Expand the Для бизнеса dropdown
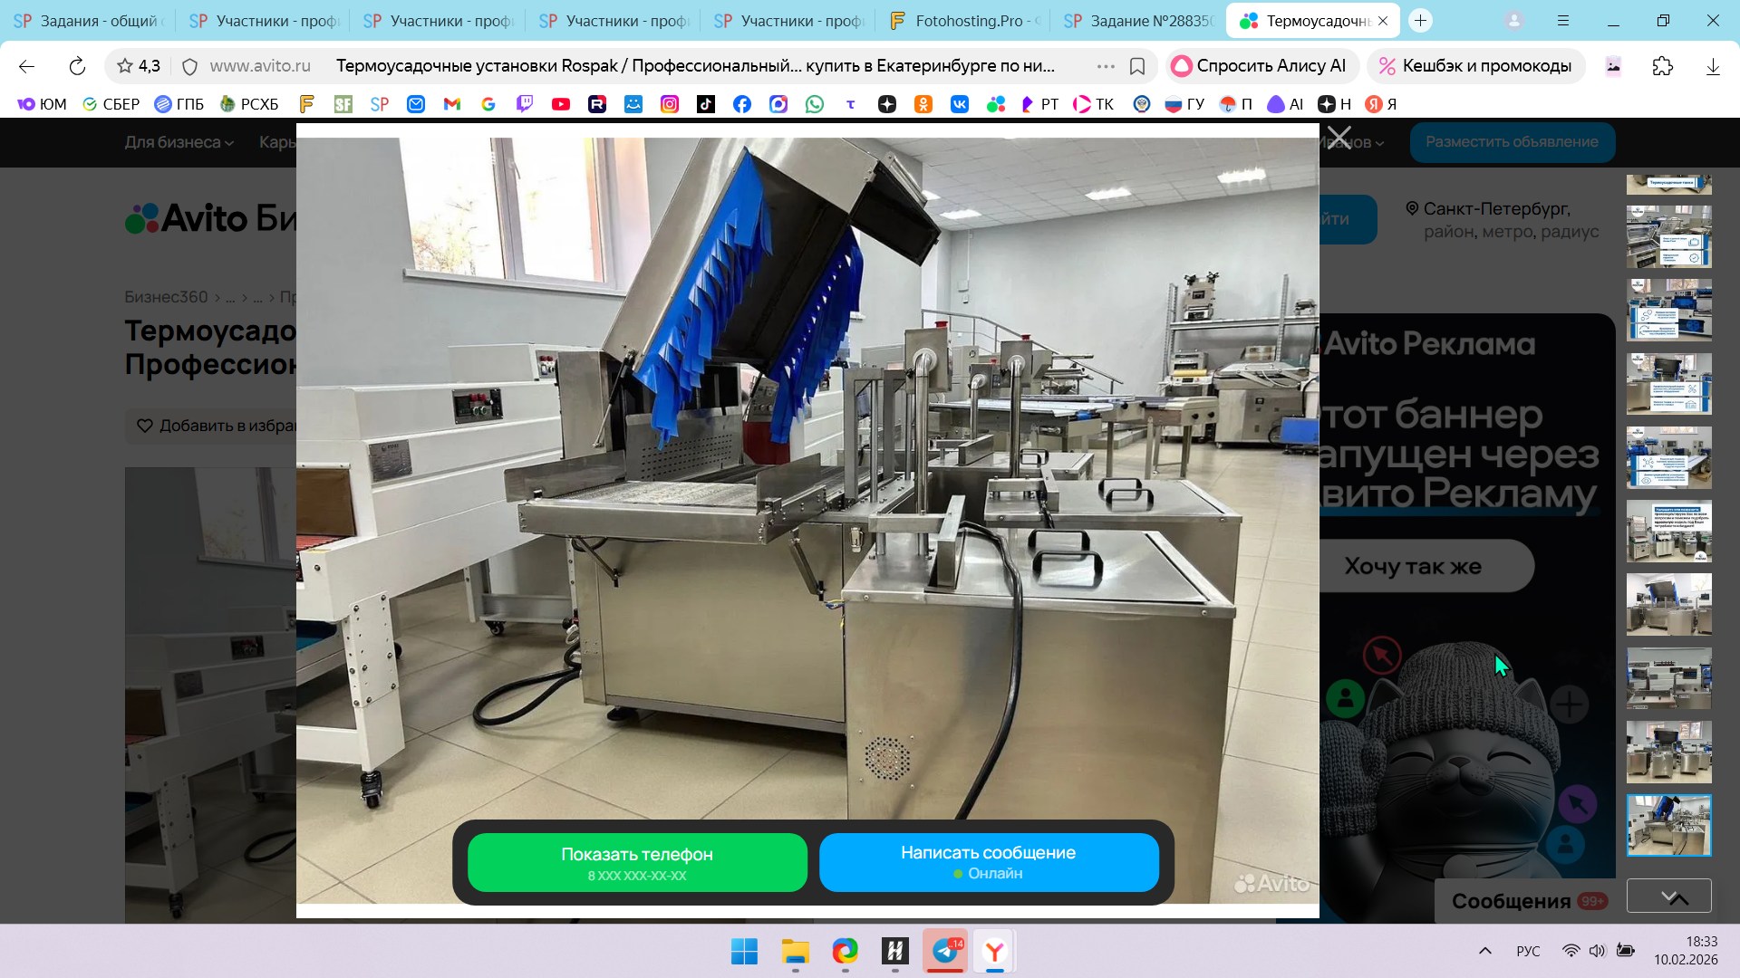Viewport: 1740px width, 978px height. (179, 142)
